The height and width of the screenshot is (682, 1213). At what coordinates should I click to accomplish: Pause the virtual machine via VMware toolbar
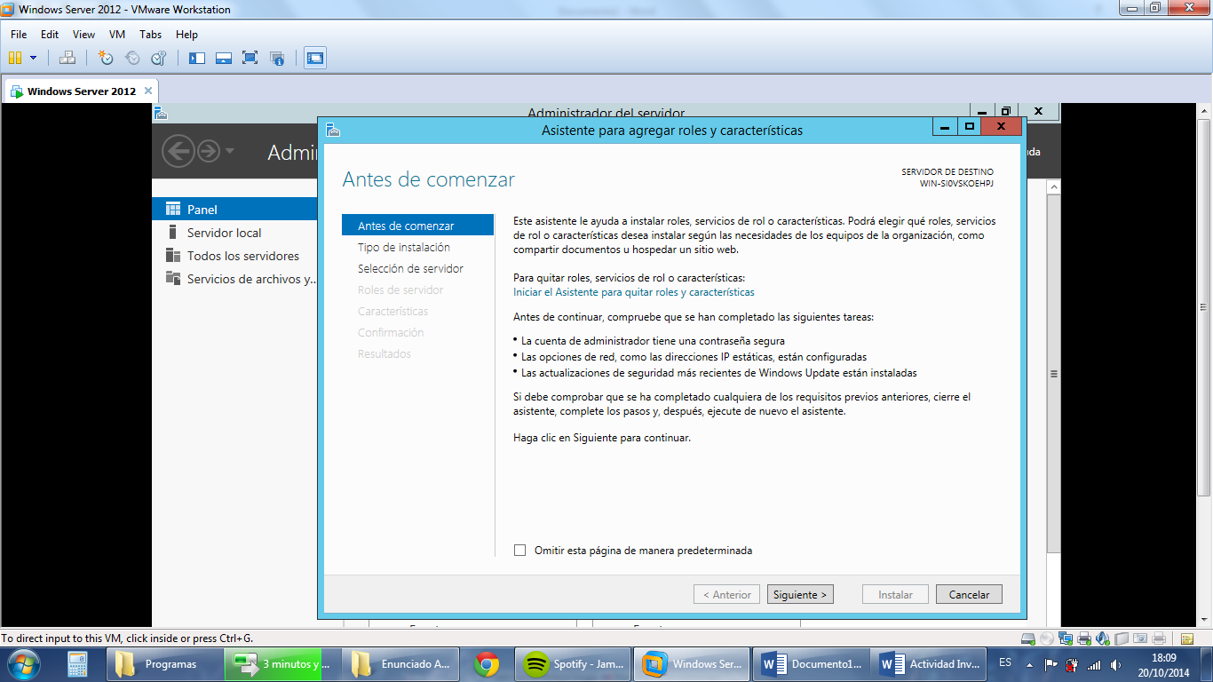point(15,58)
